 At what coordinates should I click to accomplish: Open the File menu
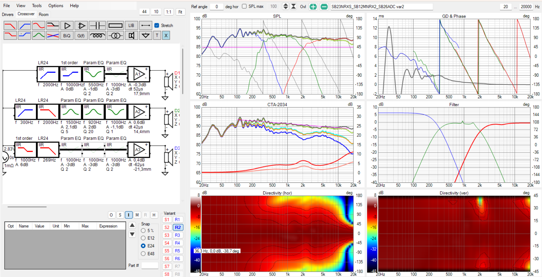click(x=7, y=6)
